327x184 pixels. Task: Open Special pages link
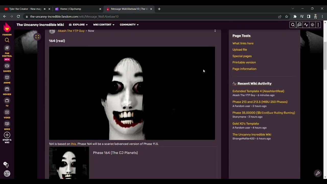[242, 56]
